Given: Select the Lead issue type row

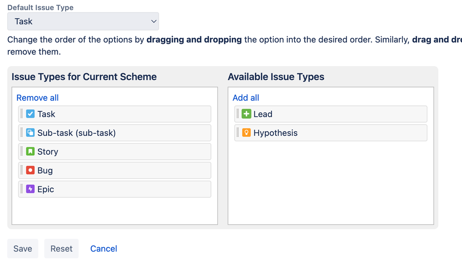Looking at the screenshot, I should click(331, 114).
